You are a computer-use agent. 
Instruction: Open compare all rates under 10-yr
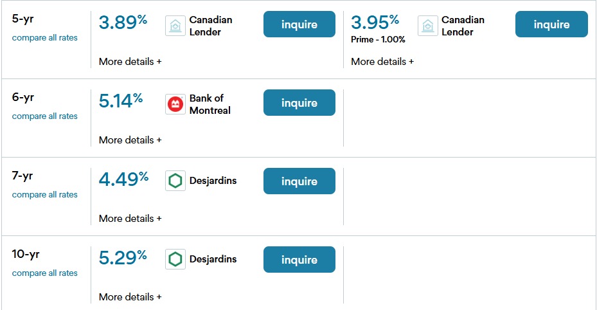click(x=44, y=273)
